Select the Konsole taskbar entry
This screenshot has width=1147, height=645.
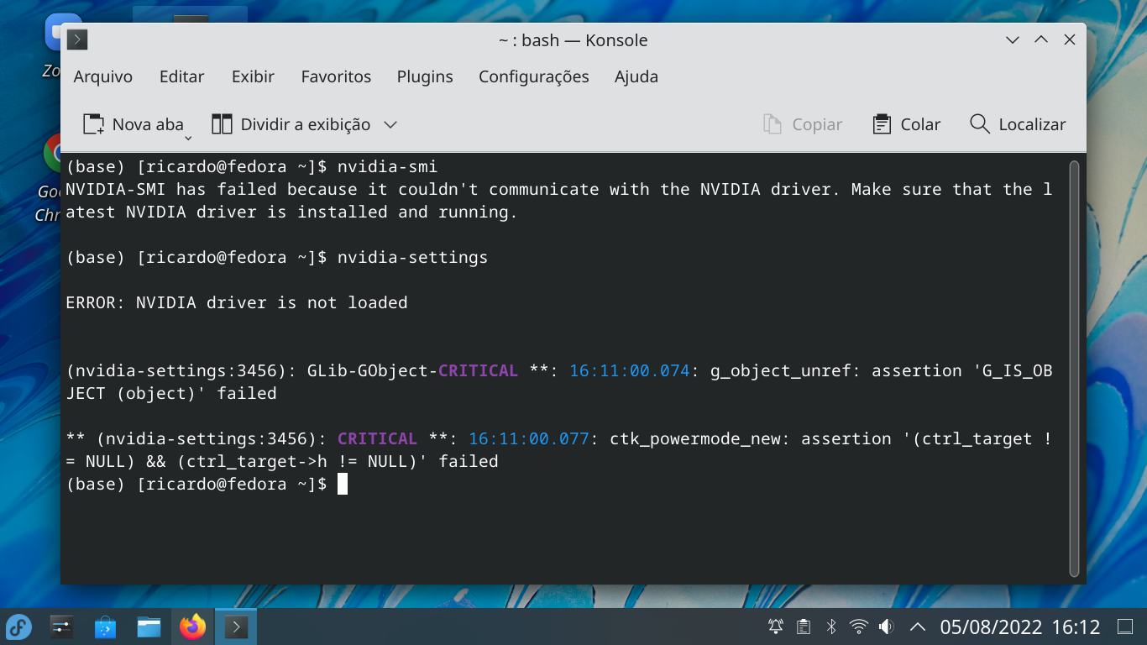coord(236,627)
